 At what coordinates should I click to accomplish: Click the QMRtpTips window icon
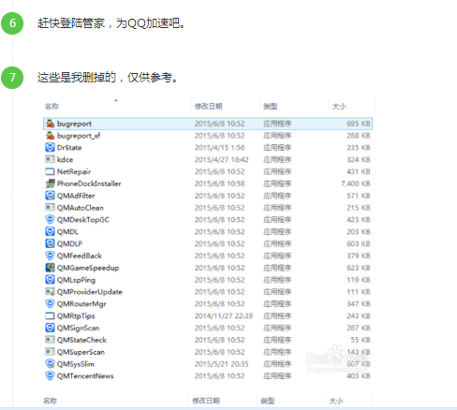click(50, 315)
